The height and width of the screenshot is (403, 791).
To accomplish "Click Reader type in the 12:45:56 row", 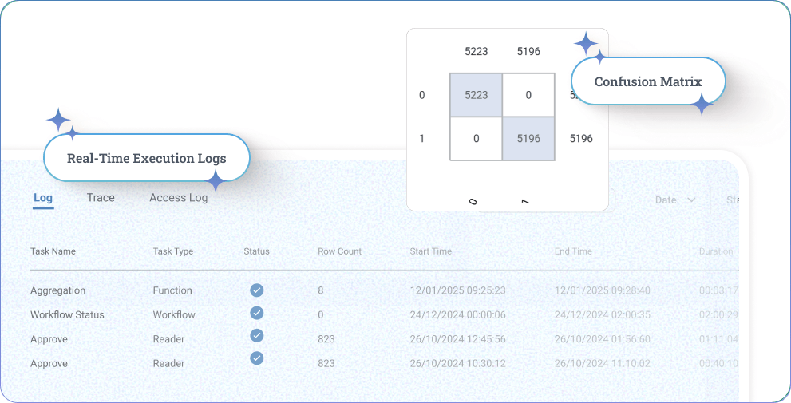I will 169,339.
